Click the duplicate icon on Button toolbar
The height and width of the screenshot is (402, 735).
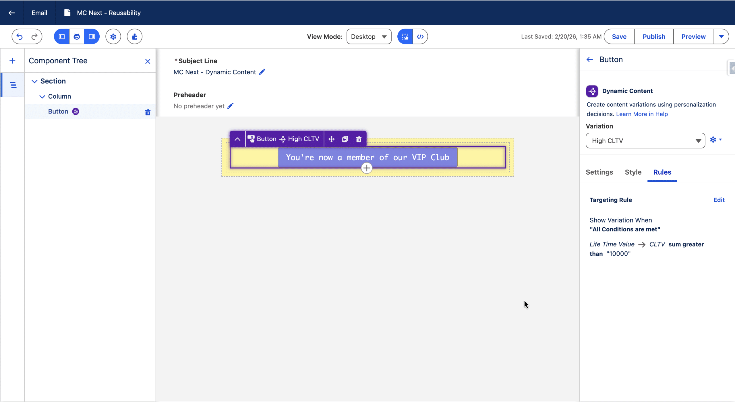coord(345,139)
